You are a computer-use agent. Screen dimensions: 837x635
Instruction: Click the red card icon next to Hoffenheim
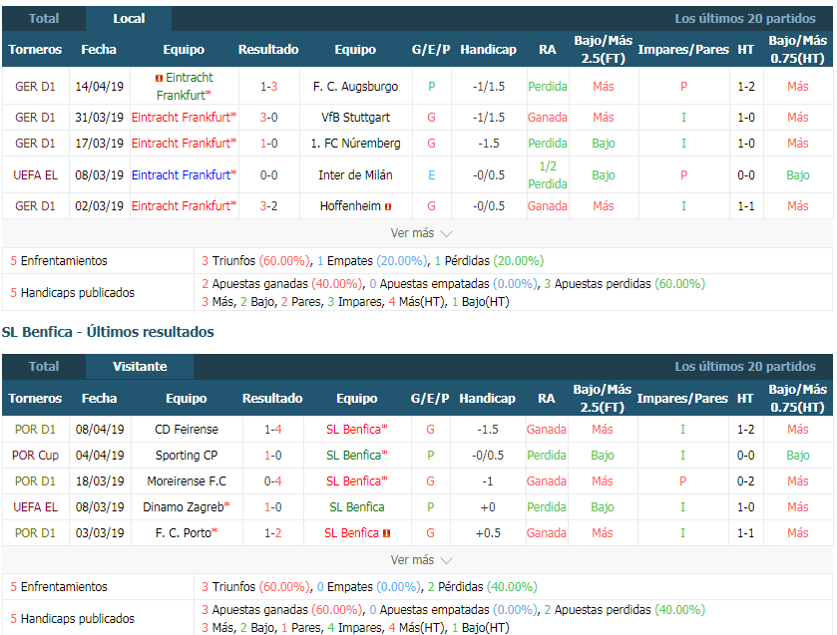point(388,206)
